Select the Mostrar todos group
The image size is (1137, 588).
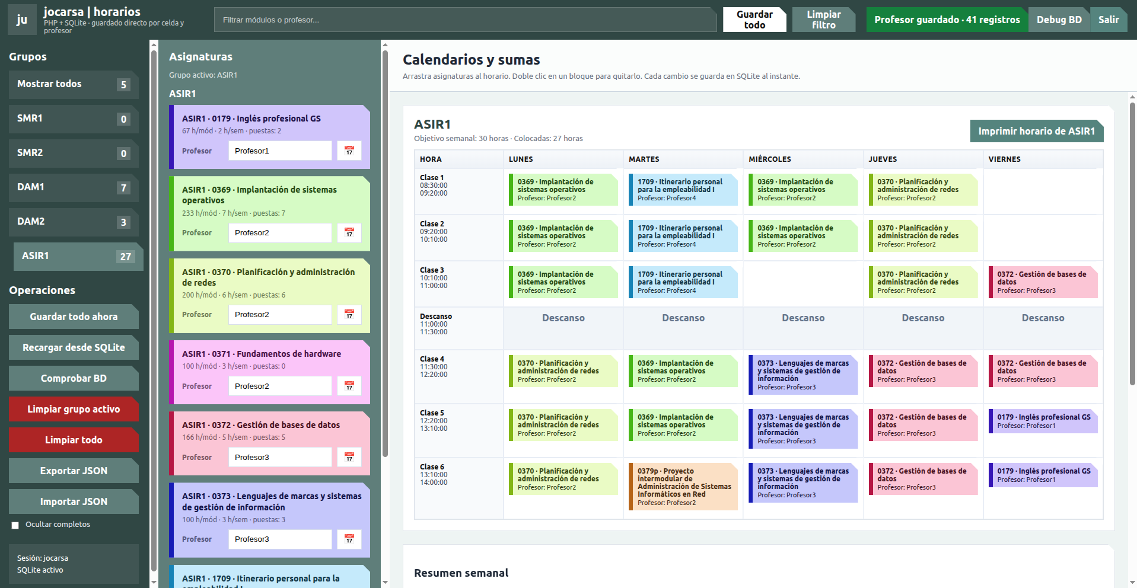(74, 85)
